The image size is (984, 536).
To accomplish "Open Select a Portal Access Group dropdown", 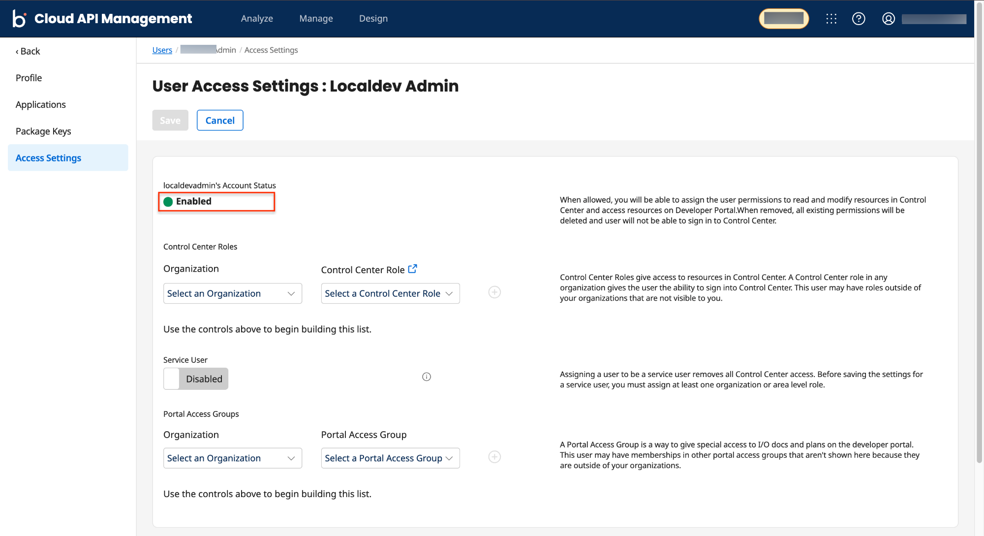I will (x=390, y=458).
